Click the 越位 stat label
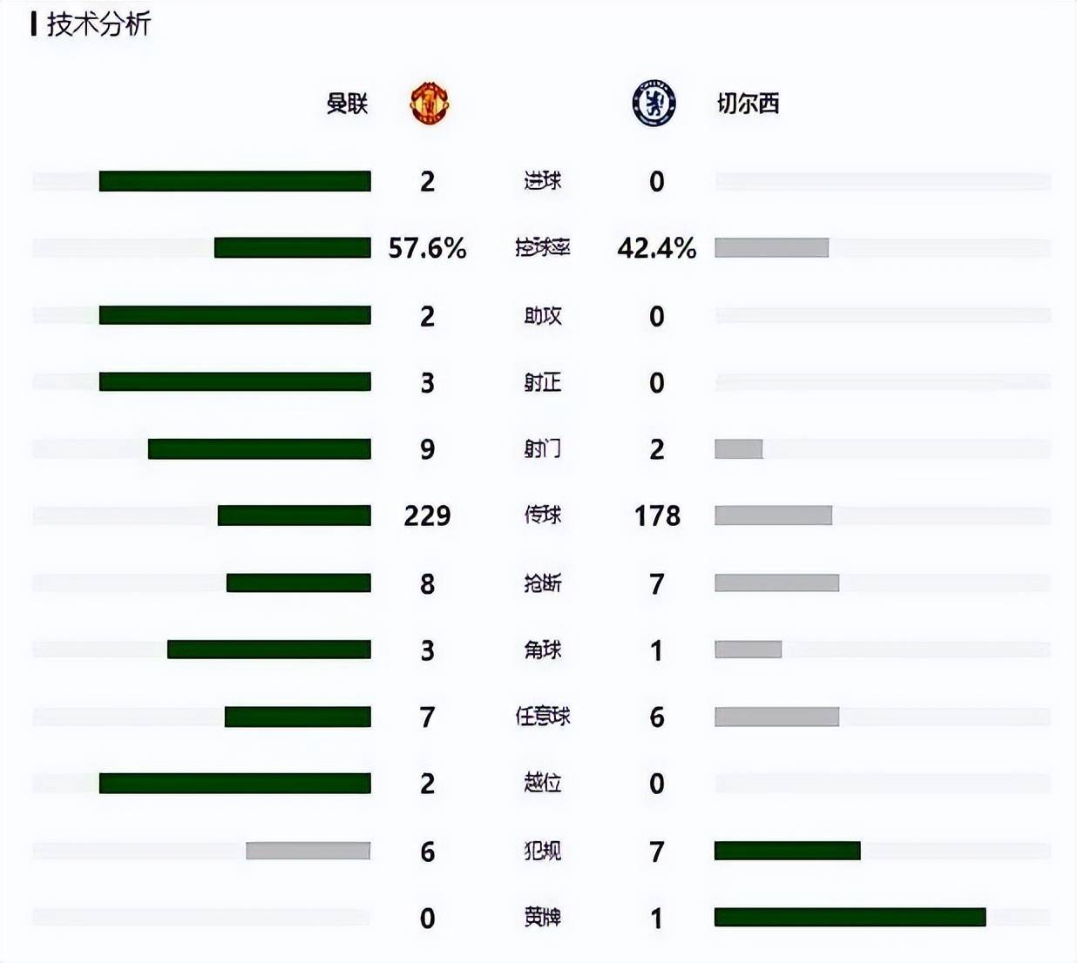 [x=542, y=784]
